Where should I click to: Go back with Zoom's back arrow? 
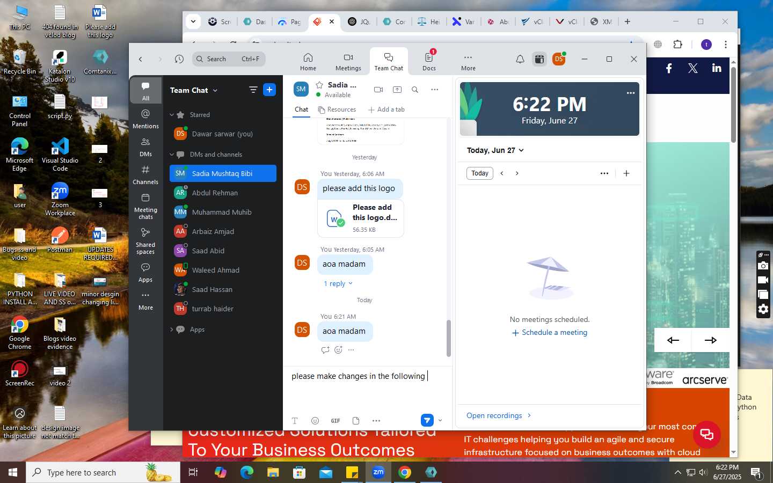141,59
